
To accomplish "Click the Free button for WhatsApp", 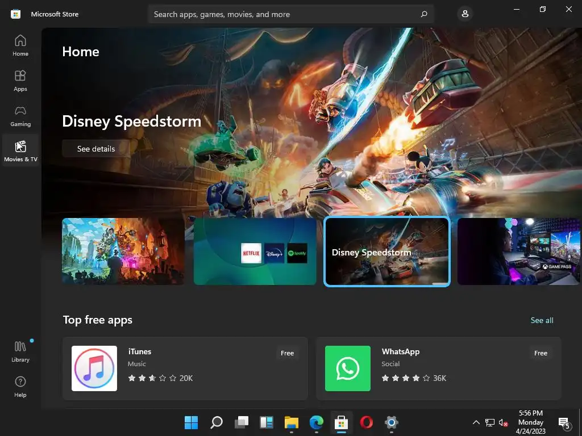I will (x=541, y=353).
